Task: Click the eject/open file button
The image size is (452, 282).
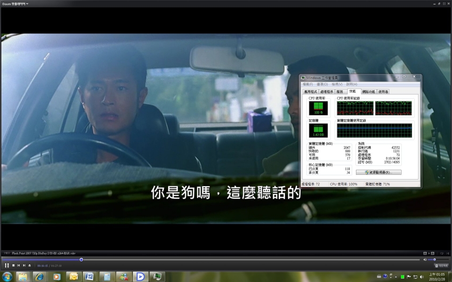Action: pyautogui.click(x=29, y=265)
